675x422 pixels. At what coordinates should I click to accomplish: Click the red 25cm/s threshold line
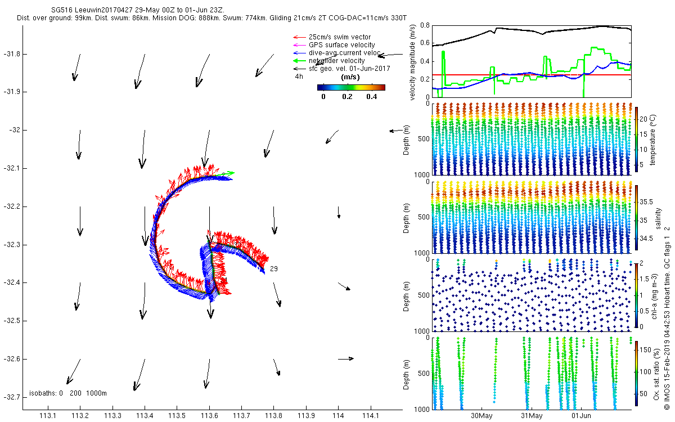530,75
